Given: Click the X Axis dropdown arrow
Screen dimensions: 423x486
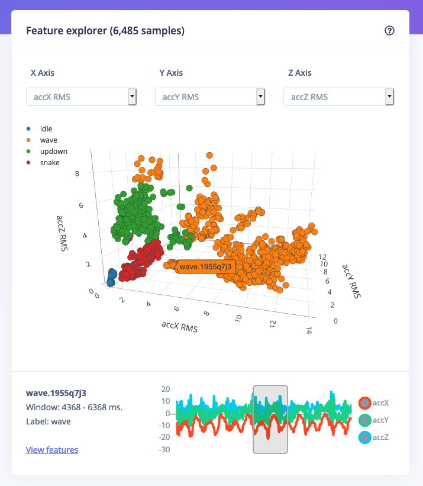Looking at the screenshot, I should click(133, 96).
